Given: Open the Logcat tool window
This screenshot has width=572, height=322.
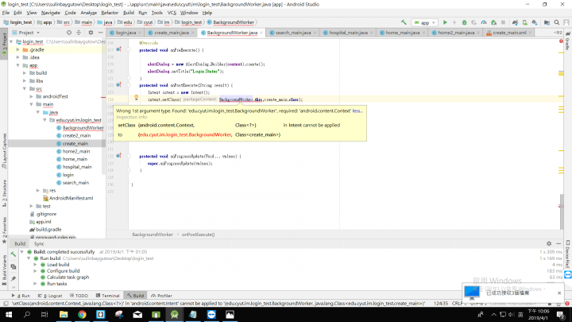Looking at the screenshot, I should [50, 295].
